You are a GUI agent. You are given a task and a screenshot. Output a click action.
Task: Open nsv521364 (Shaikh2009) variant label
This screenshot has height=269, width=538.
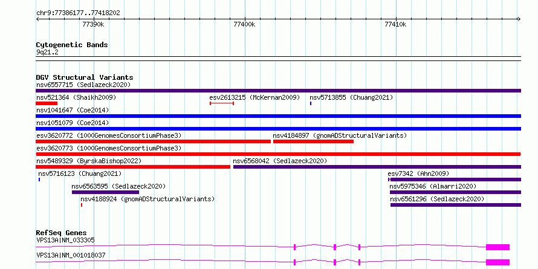click(76, 97)
